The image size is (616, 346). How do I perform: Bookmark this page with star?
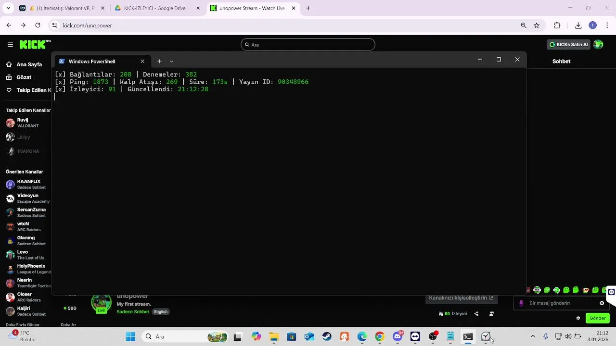coord(537,25)
